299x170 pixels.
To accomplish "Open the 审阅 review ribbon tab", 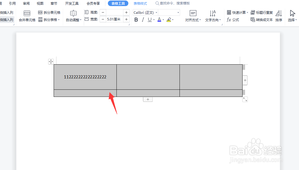I will click(26, 3).
